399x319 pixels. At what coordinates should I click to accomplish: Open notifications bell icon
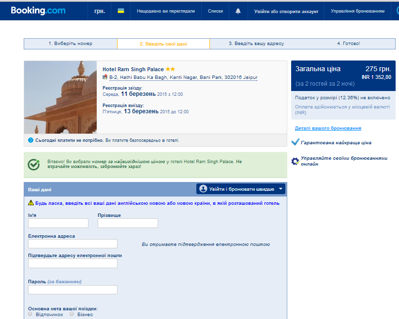click(238, 11)
